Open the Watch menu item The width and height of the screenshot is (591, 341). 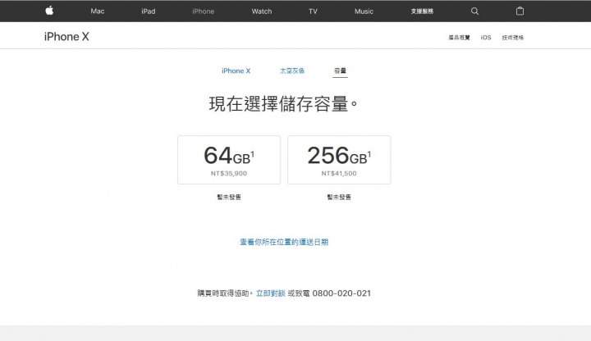pos(262,11)
